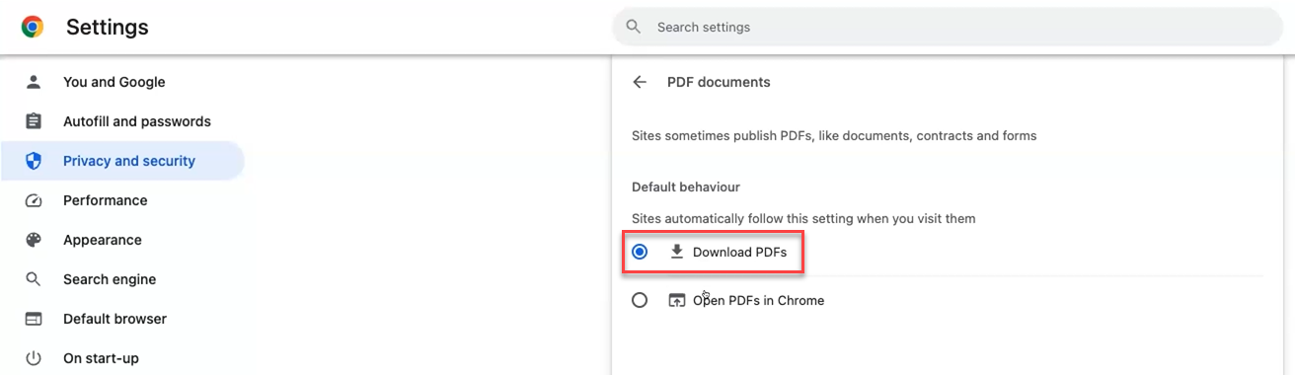Screen dimensions: 1295x375
Task: Click the open-in-Chrome icon beside Open PDFs
Action: click(x=676, y=300)
